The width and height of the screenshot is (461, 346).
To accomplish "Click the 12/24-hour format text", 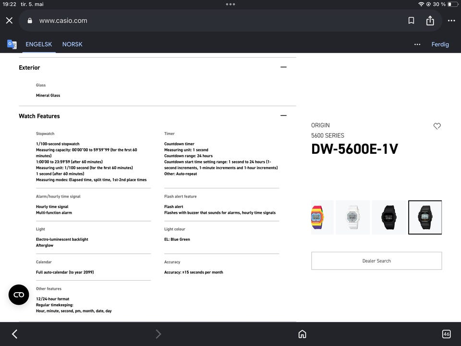I will tap(53, 298).
